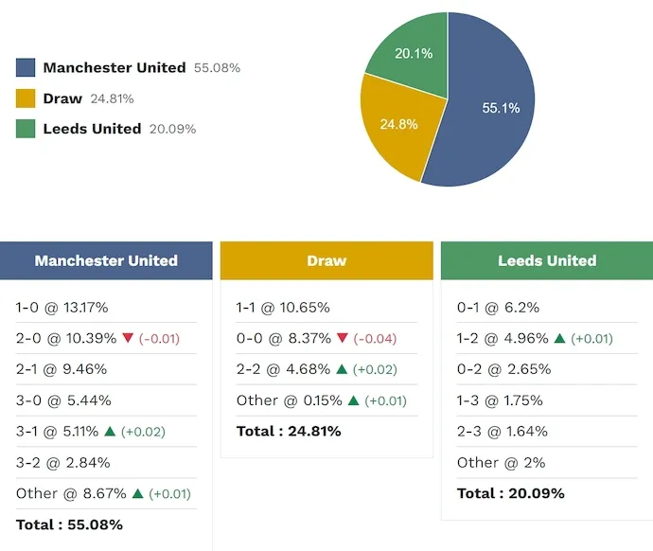This screenshot has height=551, width=653.
Task: Click the green up arrow beside 2-2 draw
Action: pos(342,369)
